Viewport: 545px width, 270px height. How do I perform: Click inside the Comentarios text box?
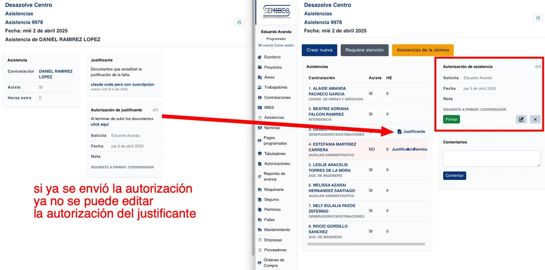(491, 159)
